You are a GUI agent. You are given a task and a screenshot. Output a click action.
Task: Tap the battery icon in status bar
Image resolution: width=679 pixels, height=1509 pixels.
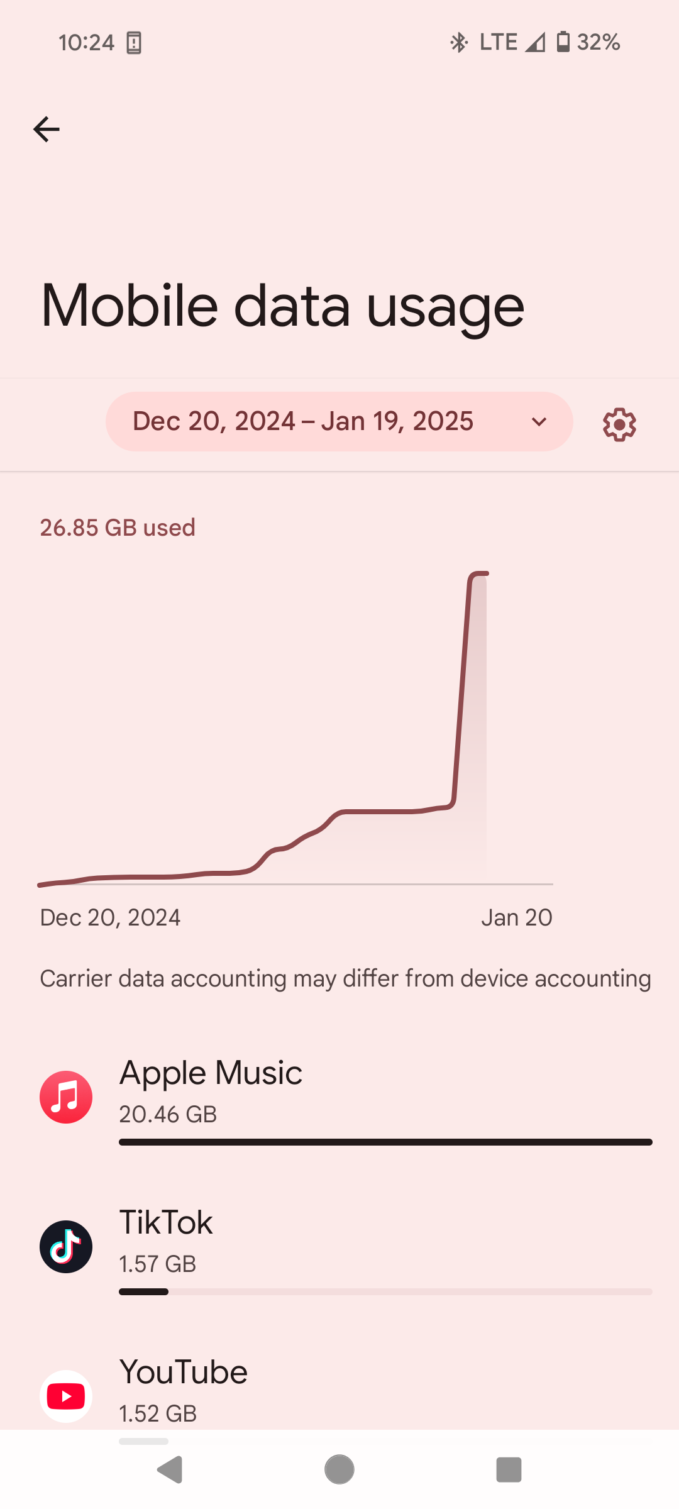click(563, 43)
